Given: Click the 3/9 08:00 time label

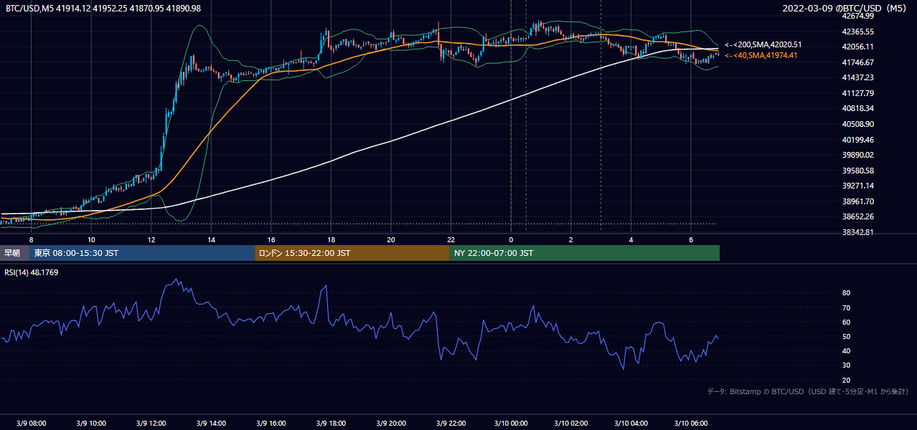Looking at the screenshot, I should pyautogui.click(x=31, y=423).
